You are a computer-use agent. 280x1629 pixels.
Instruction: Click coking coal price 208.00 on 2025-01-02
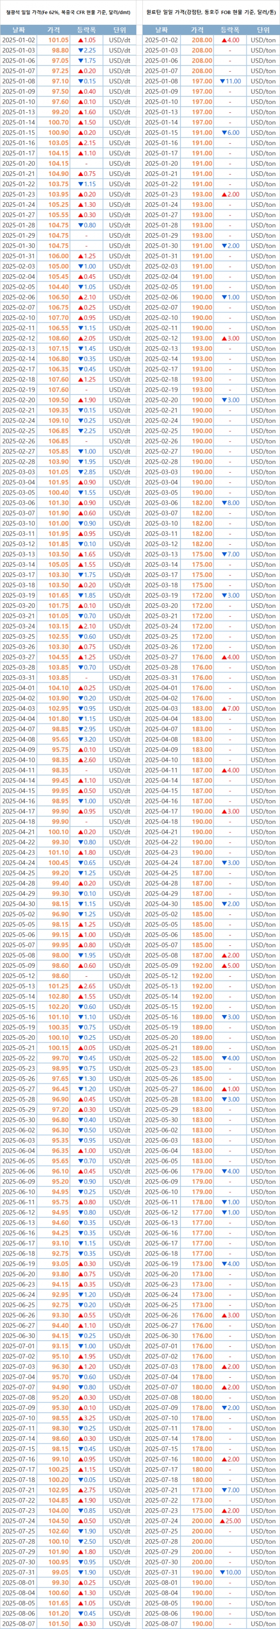coord(202,40)
